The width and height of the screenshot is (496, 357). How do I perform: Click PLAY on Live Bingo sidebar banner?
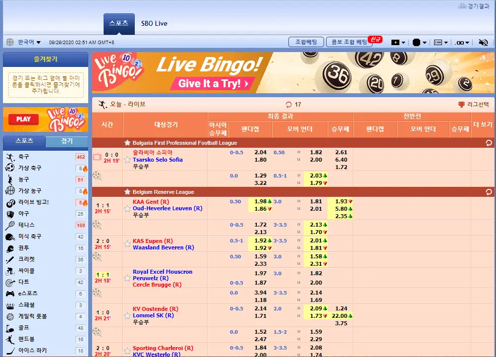[23, 119]
